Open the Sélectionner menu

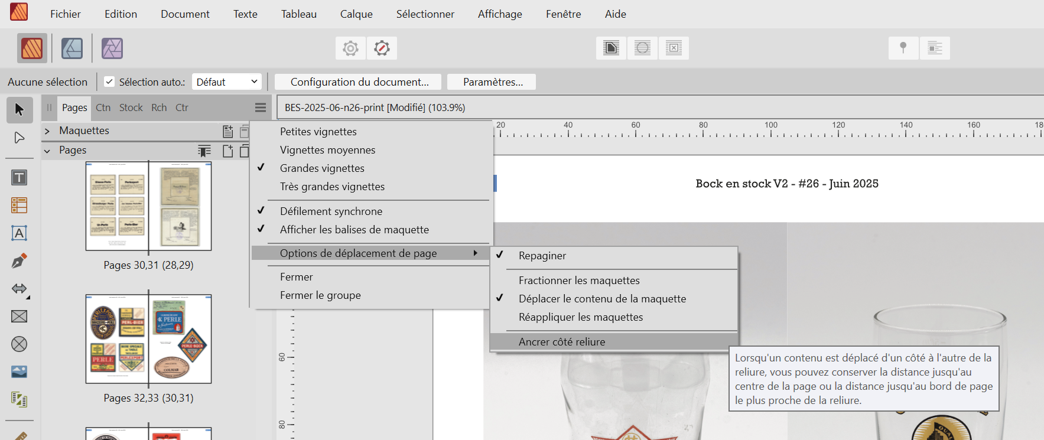(425, 14)
